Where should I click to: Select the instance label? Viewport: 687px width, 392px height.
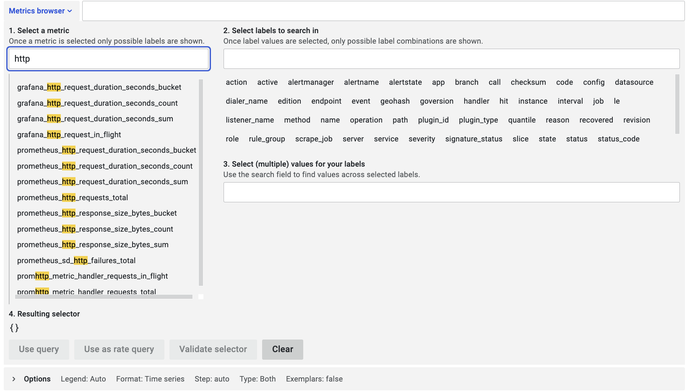pos(533,101)
